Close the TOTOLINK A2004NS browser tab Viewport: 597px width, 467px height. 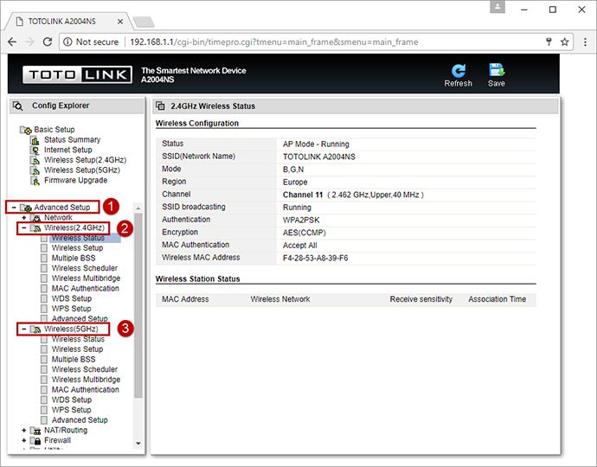(120, 22)
